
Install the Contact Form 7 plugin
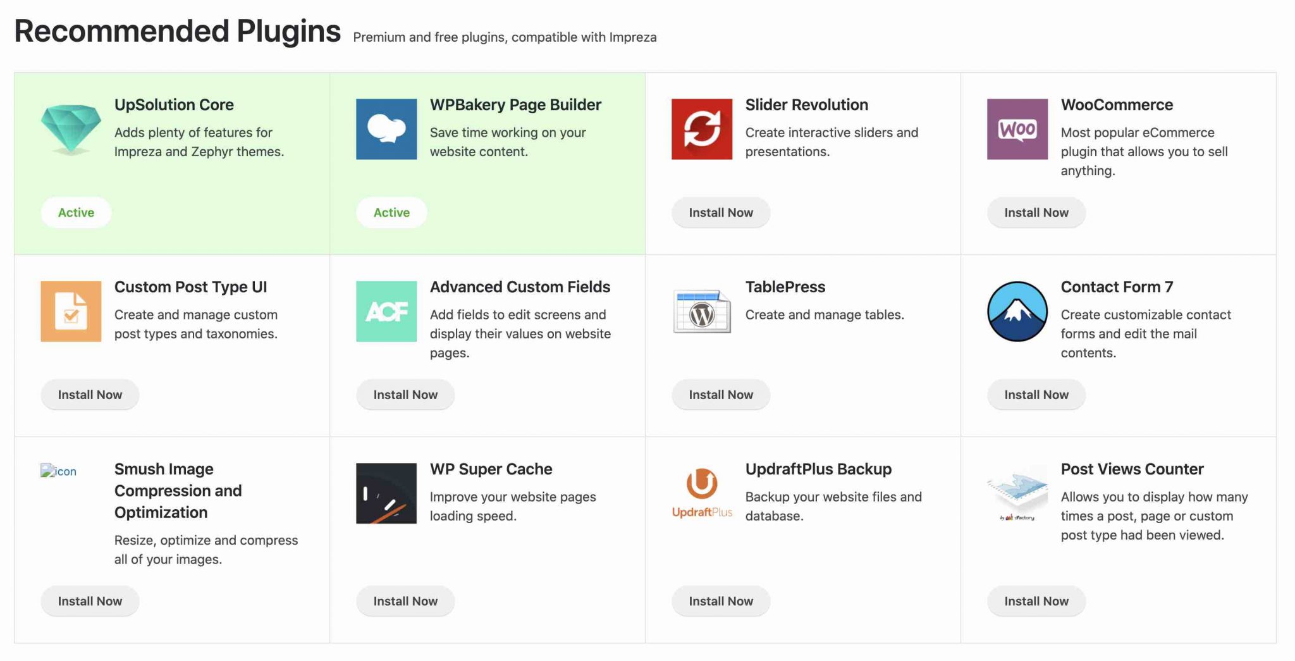(x=1036, y=395)
